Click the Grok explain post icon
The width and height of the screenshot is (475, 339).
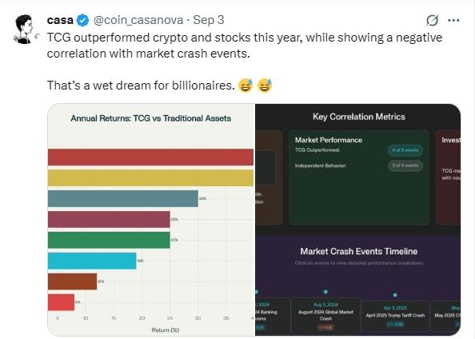(x=432, y=21)
